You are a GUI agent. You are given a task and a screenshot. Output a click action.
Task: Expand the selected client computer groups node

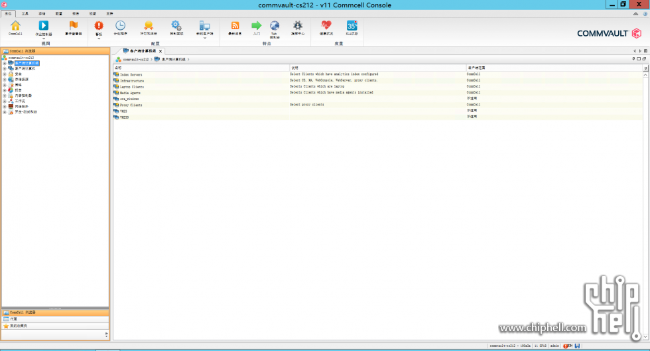pos(5,63)
